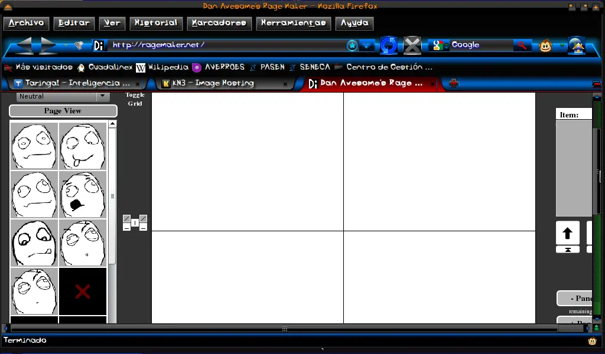
Task: Move item to top with the bar-arrow button
Action: point(568,250)
